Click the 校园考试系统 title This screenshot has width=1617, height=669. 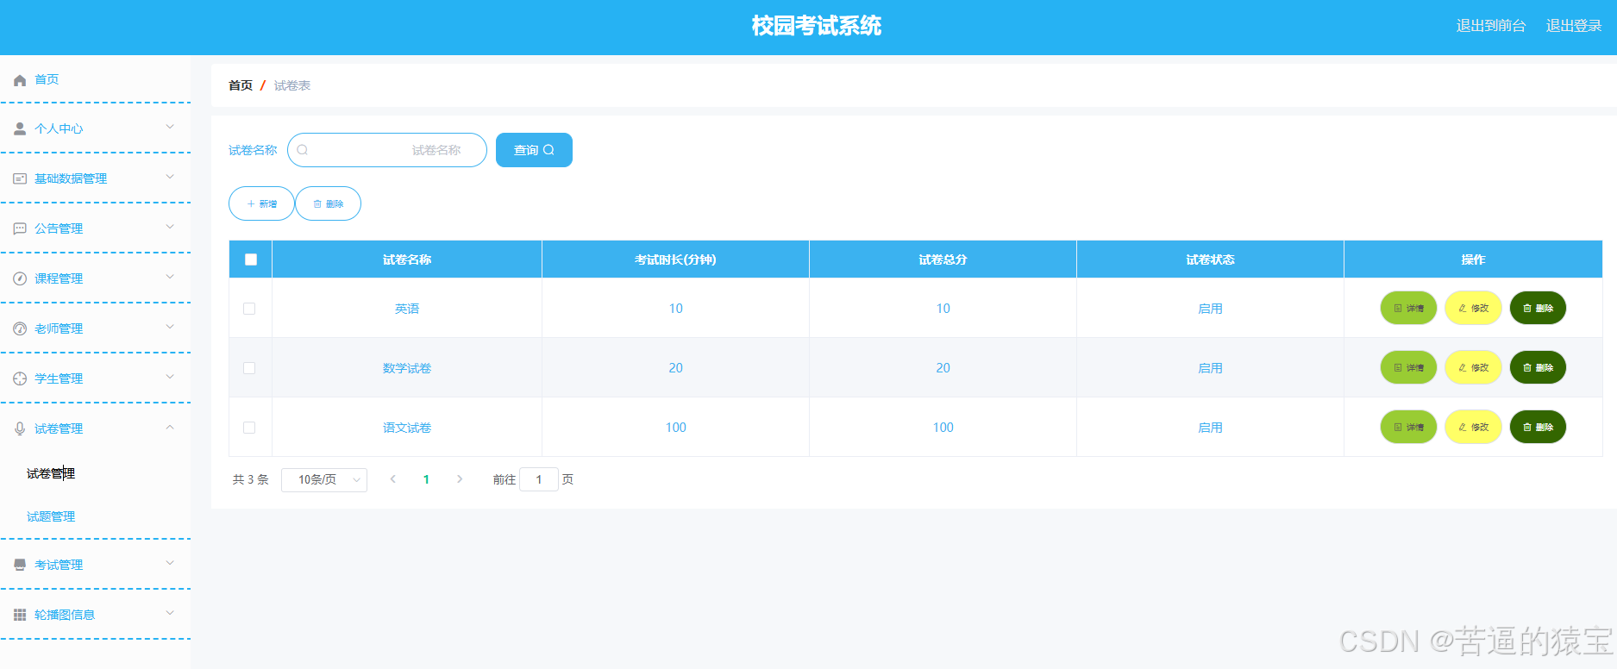(816, 26)
